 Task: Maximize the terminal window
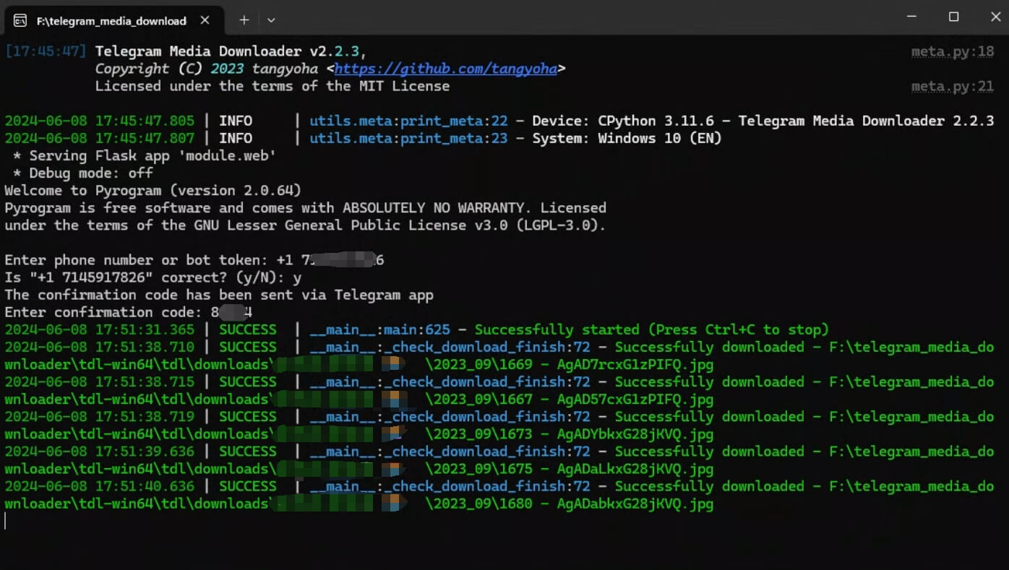pos(953,17)
